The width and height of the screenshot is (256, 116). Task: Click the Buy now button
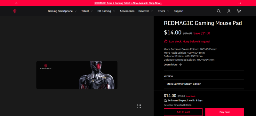coord(225,112)
